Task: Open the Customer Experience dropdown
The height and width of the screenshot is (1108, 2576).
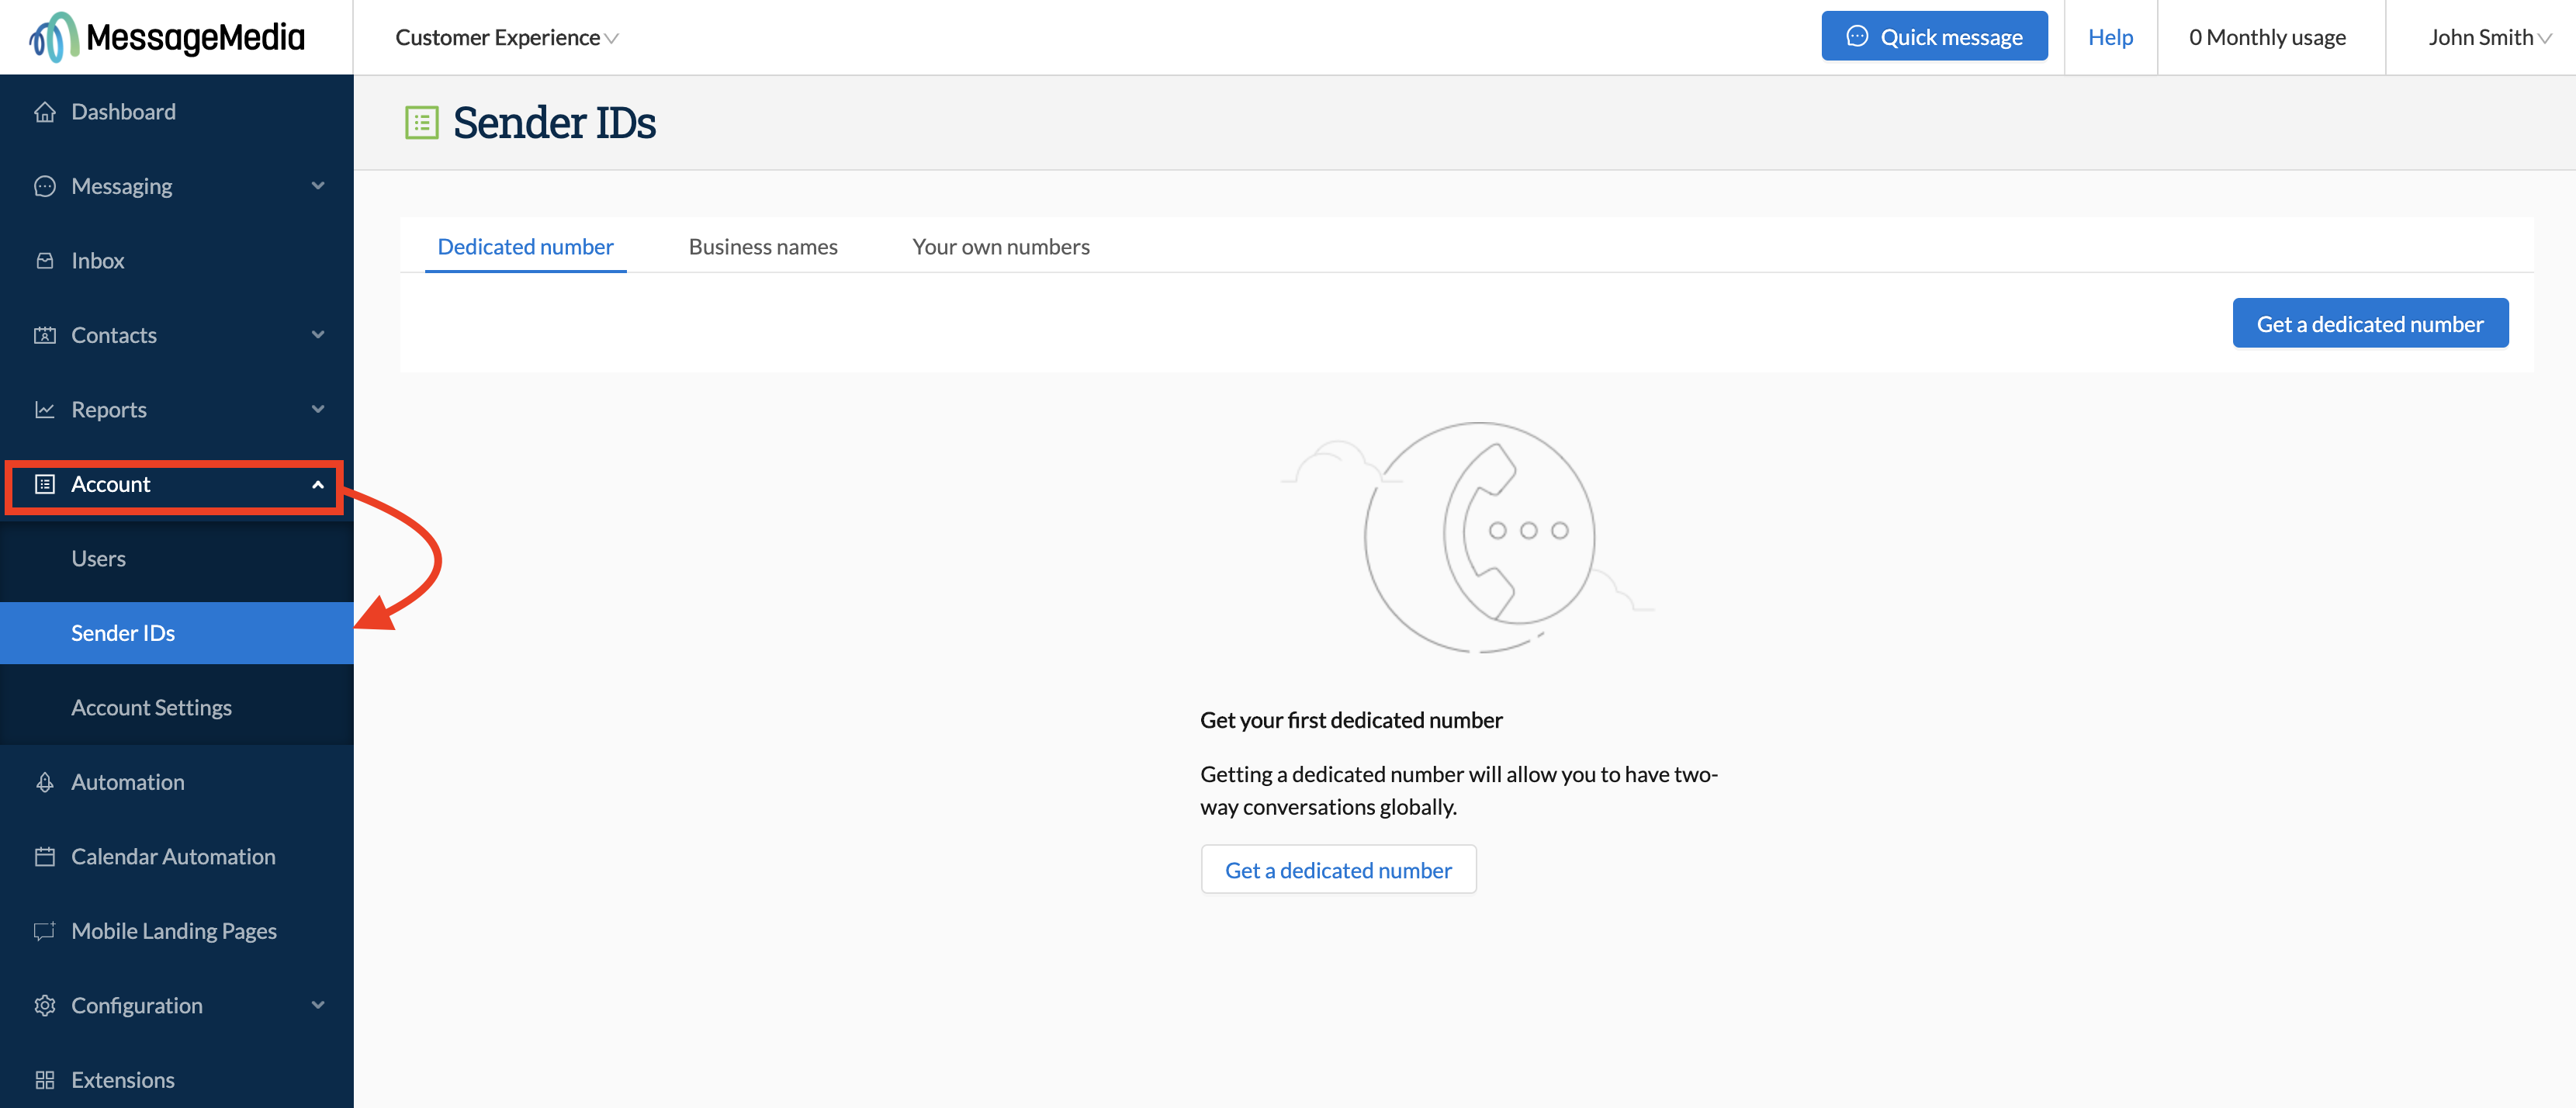Action: 507,38
